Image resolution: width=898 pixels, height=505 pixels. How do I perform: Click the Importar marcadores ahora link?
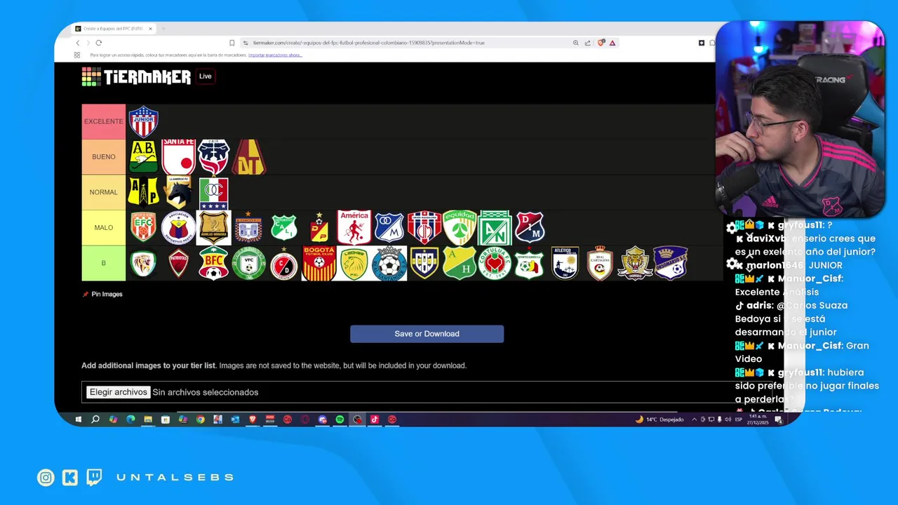pos(275,55)
